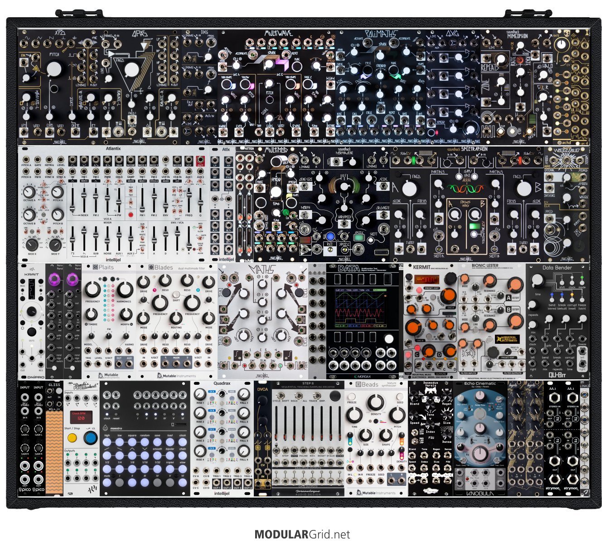This screenshot has width=605, height=544.
Task: Click the "Quadrax" module title
Action: pyautogui.click(x=222, y=384)
